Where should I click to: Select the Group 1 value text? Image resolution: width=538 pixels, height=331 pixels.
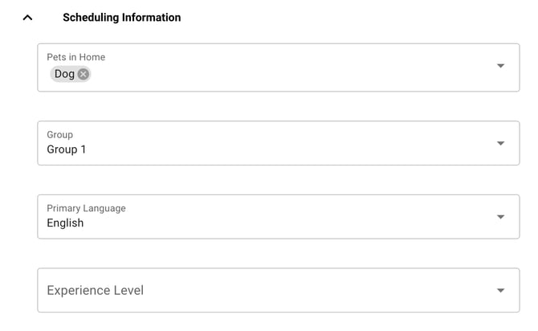click(67, 149)
